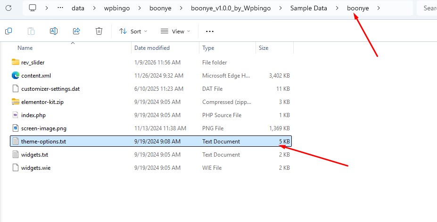Go to wpbingo folder in breadcrumb
Image resolution: width=437 pixels, height=222 pixels.
pos(116,8)
